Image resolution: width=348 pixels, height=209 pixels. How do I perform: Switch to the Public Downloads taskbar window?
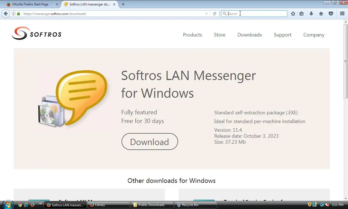[x=152, y=205]
